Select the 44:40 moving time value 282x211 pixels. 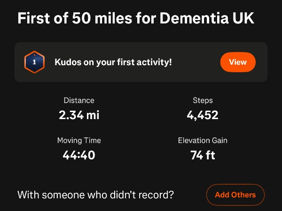tap(79, 155)
